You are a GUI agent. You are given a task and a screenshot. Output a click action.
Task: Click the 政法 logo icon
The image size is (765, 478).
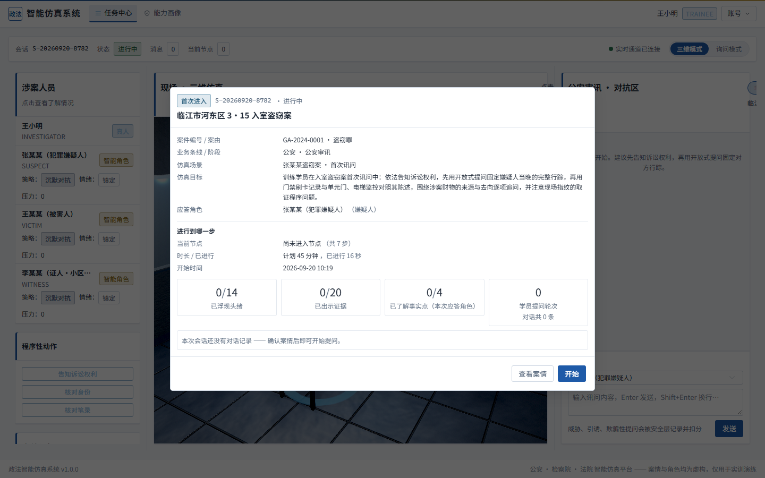[x=15, y=14]
